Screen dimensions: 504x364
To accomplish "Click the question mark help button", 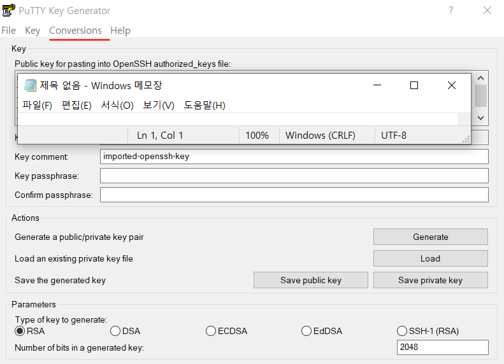I will tap(451, 11).
